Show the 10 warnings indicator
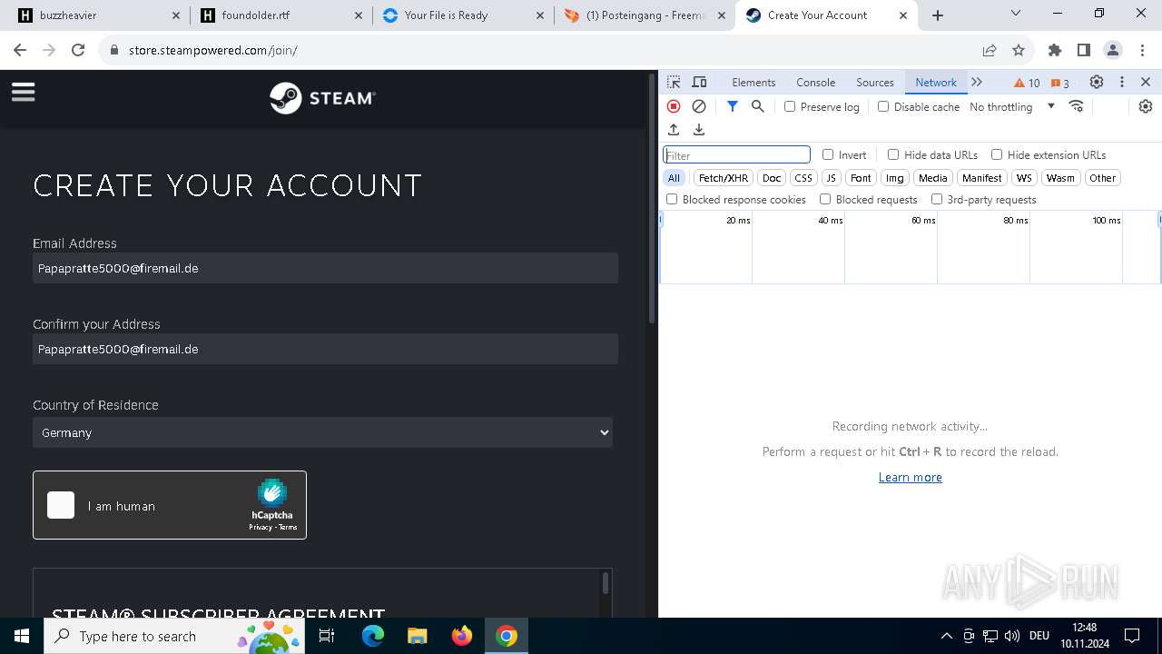 [1027, 83]
